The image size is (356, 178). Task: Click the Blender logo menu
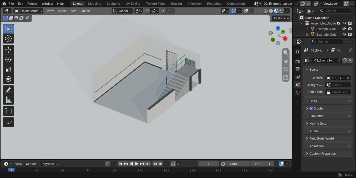point(4,4)
